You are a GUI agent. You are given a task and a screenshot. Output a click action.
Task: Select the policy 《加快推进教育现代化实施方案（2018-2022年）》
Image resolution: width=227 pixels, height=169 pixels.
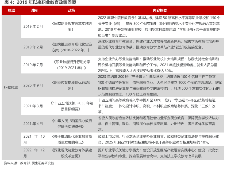point(71,47)
